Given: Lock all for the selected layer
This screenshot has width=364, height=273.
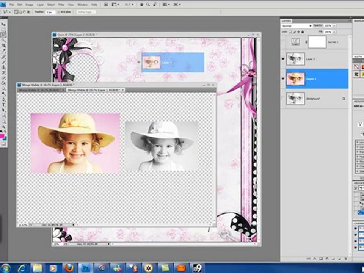Looking at the screenshot, I should pos(303,32).
